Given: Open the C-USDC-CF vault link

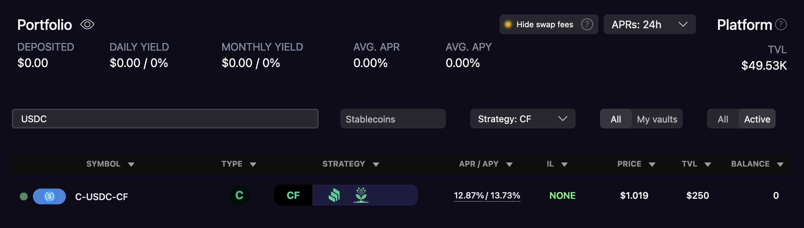Looking at the screenshot, I should pyautogui.click(x=101, y=197).
